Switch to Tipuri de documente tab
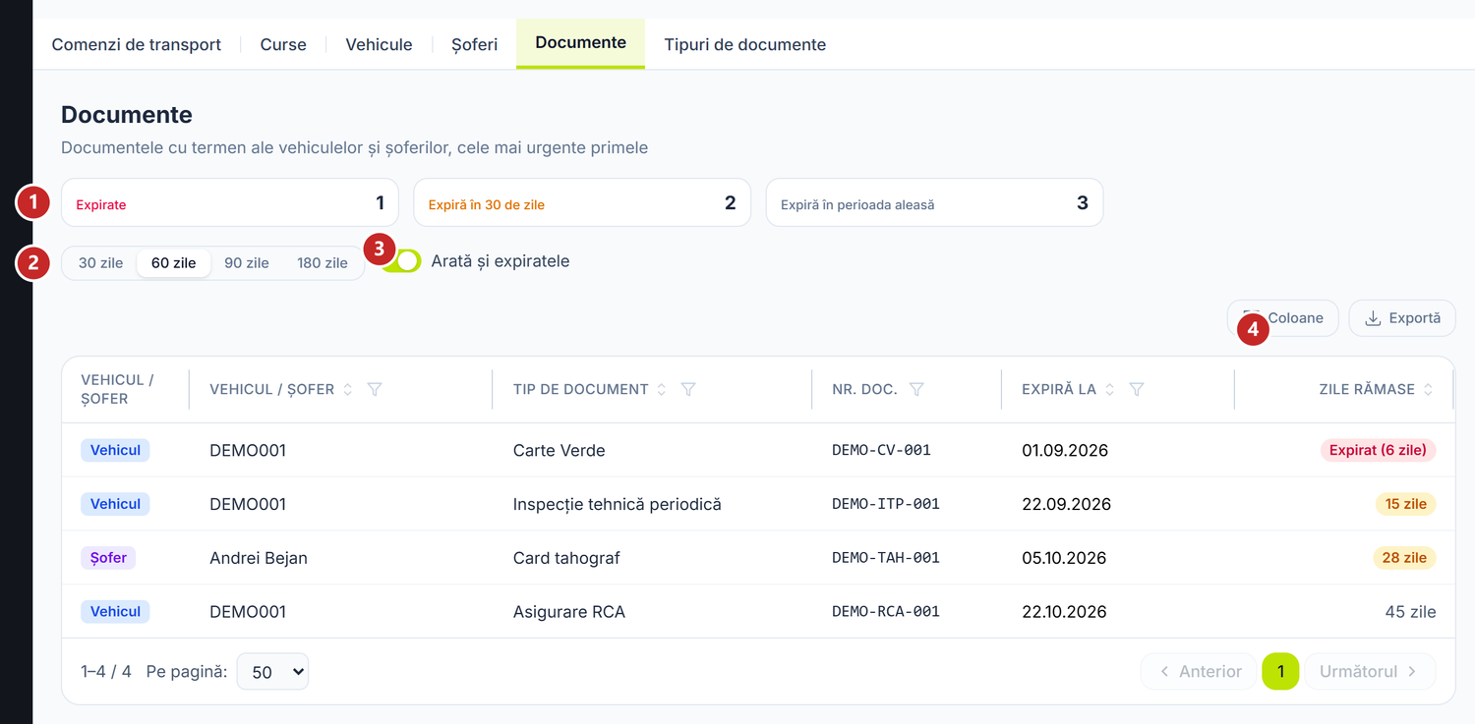The width and height of the screenshot is (1475, 724). click(745, 44)
